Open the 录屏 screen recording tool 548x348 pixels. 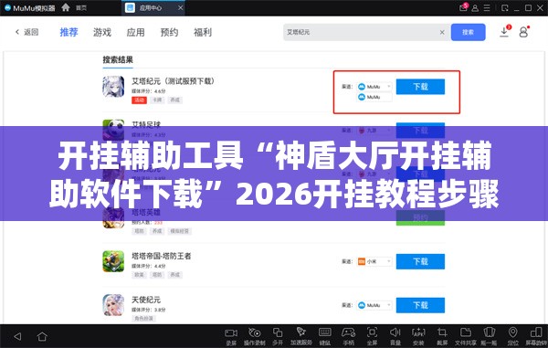point(231,336)
